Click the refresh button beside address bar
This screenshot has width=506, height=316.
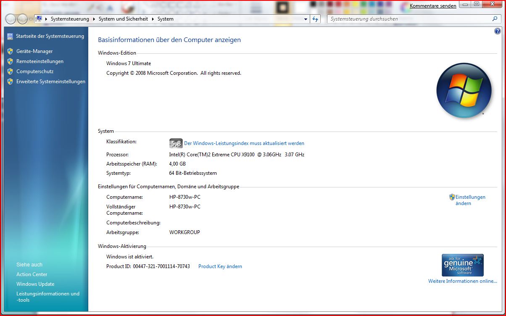click(x=315, y=19)
